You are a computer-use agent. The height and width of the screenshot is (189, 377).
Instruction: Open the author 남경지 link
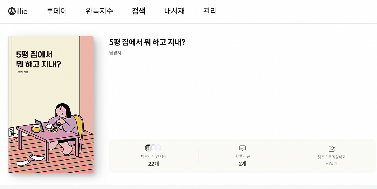pyautogui.click(x=115, y=53)
